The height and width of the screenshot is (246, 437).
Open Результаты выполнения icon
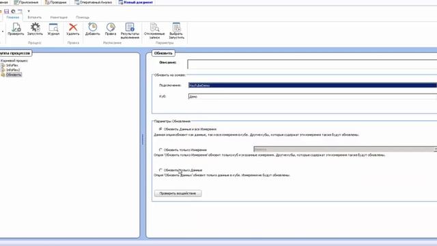click(130, 31)
